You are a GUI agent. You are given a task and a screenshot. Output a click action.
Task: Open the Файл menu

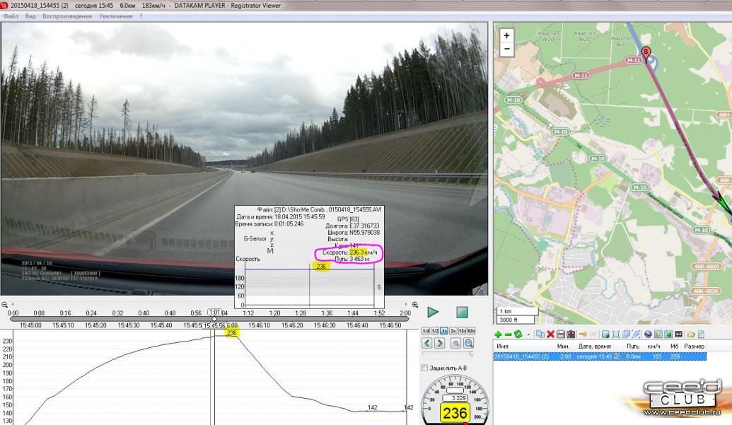[11, 16]
